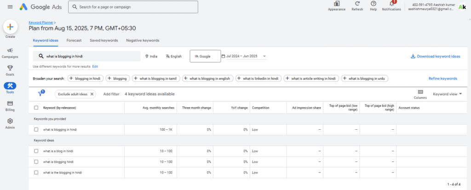Screen dimensions: 471x190
Task: Add 'blogging in hindi' suggestion chip
Action: pos(86,79)
